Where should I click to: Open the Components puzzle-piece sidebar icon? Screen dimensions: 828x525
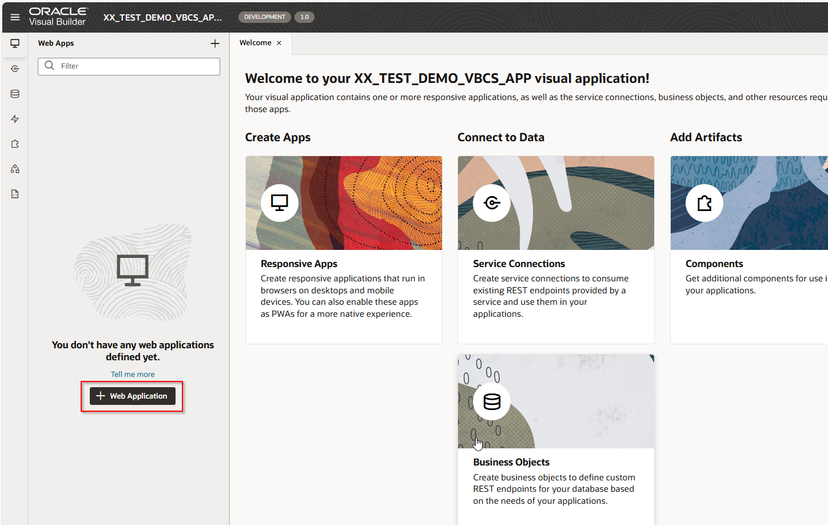tap(14, 144)
